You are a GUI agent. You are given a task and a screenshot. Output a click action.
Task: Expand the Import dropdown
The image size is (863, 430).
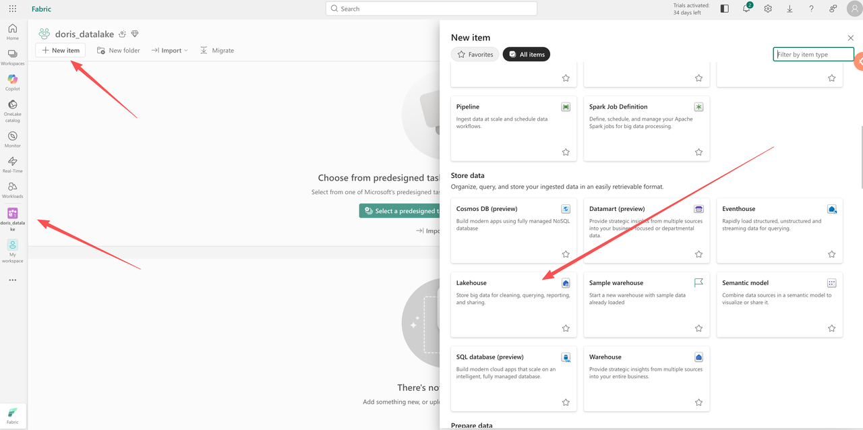click(x=169, y=51)
